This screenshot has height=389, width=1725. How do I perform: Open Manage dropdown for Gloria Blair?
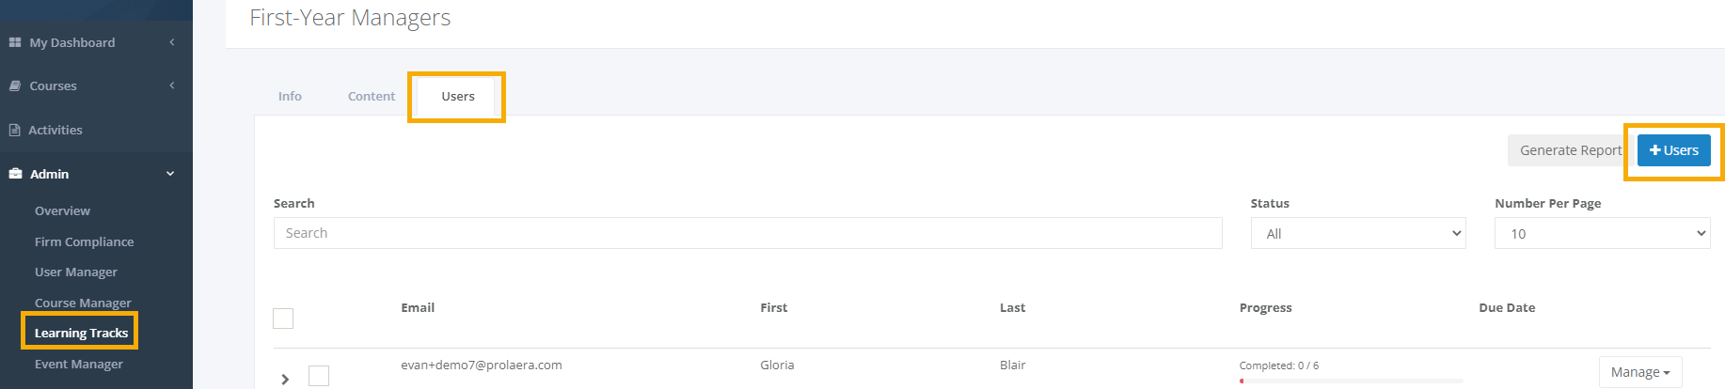(x=1640, y=372)
